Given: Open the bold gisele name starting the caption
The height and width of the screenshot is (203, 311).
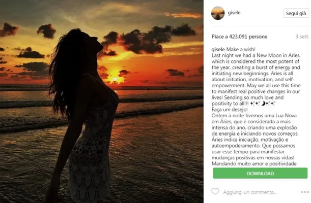Looking at the screenshot, I should pos(218,49).
